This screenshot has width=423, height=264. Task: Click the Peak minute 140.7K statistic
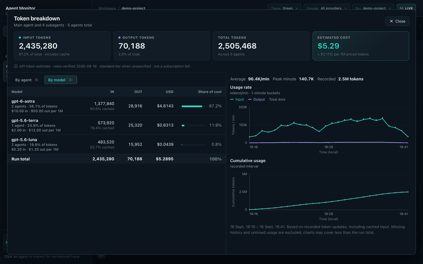click(x=293, y=79)
